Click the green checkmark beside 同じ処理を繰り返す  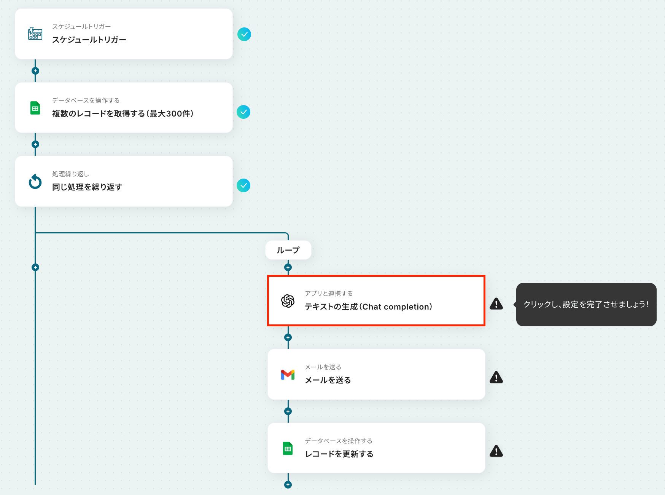pyautogui.click(x=243, y=185)
